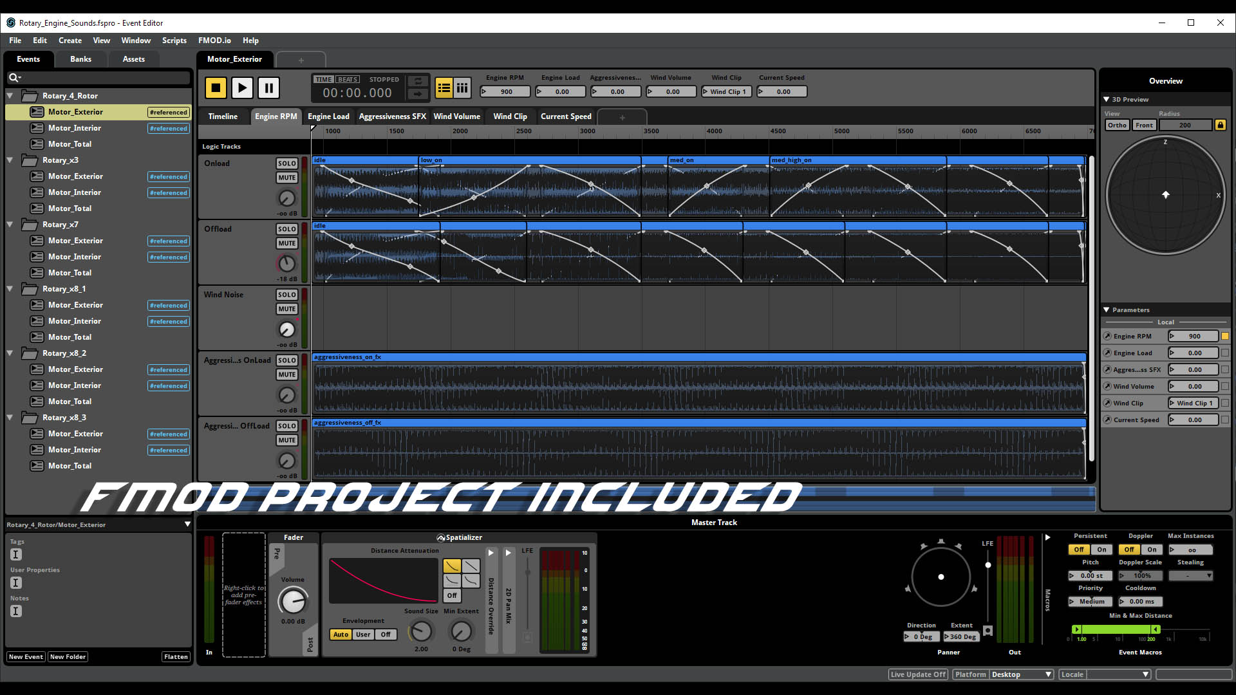
Task: Click the Flatten button
Action: [x=176, y=657]
